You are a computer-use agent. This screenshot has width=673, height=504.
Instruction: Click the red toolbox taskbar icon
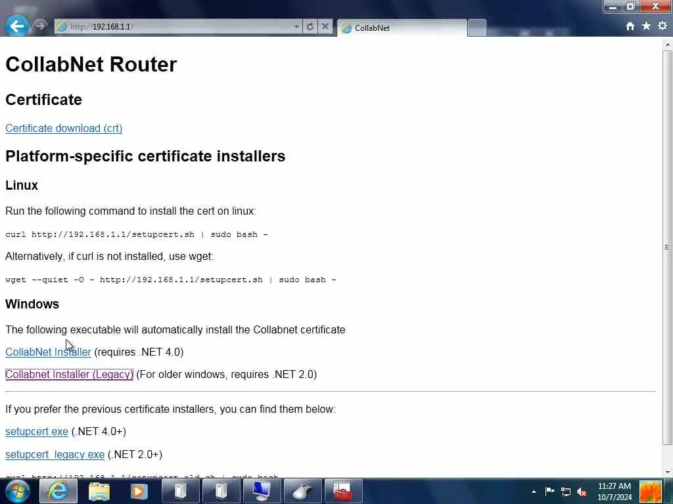(343, 491)
